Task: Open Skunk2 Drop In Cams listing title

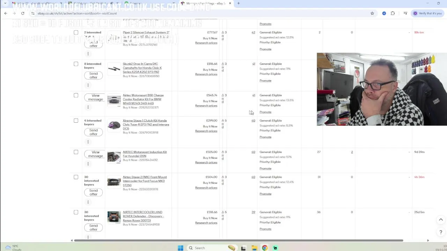Action: point(142,68)
